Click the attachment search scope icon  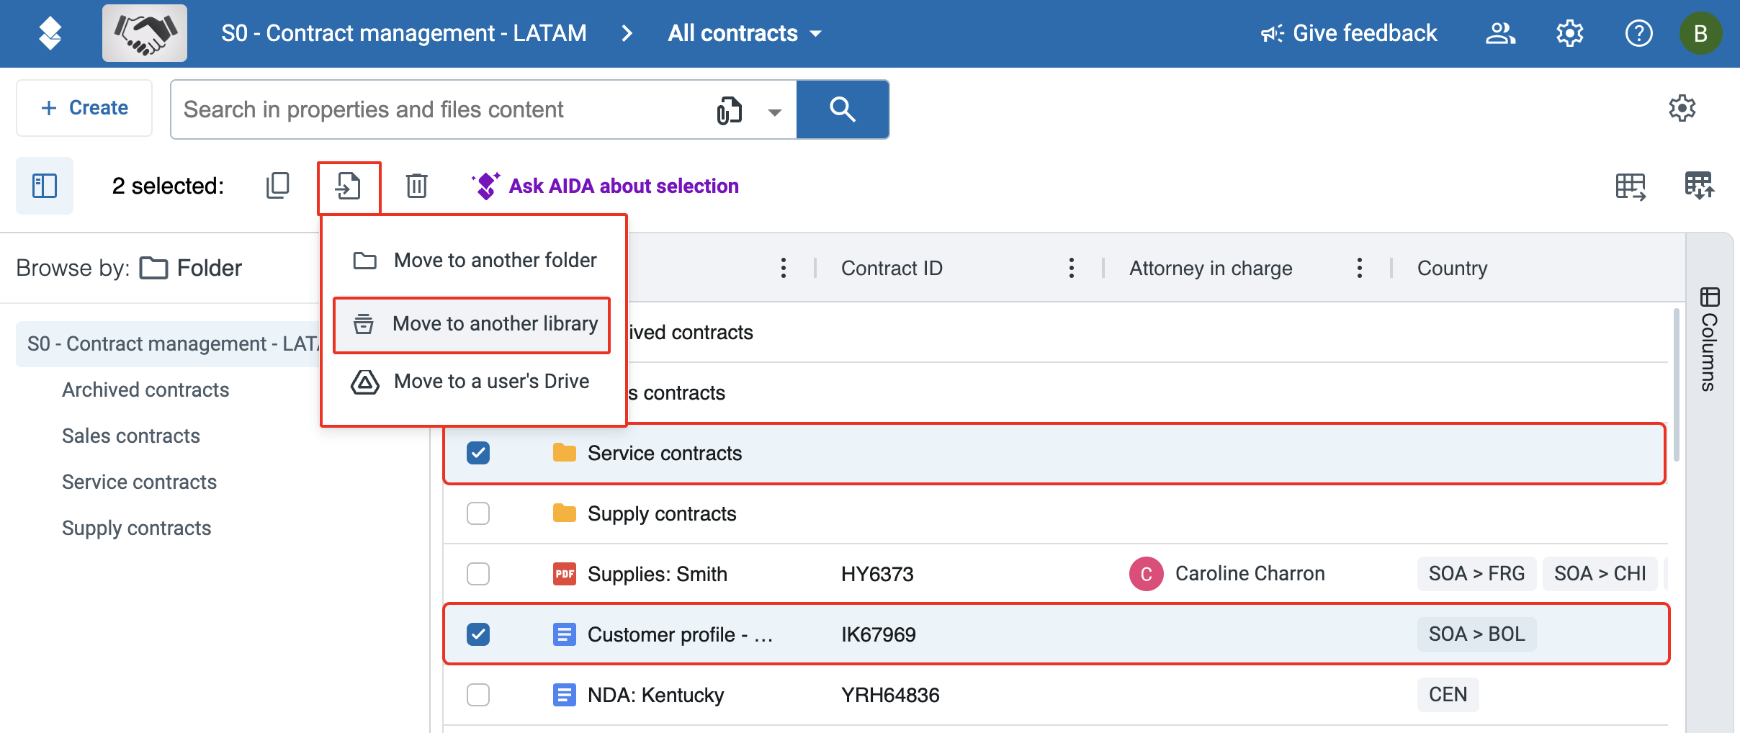(x=729, y=110)
